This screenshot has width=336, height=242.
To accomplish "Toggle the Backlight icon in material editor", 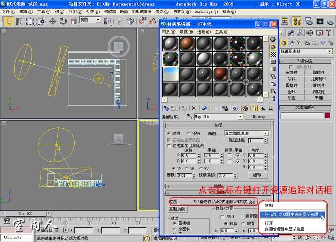I will tap(273, 47).
